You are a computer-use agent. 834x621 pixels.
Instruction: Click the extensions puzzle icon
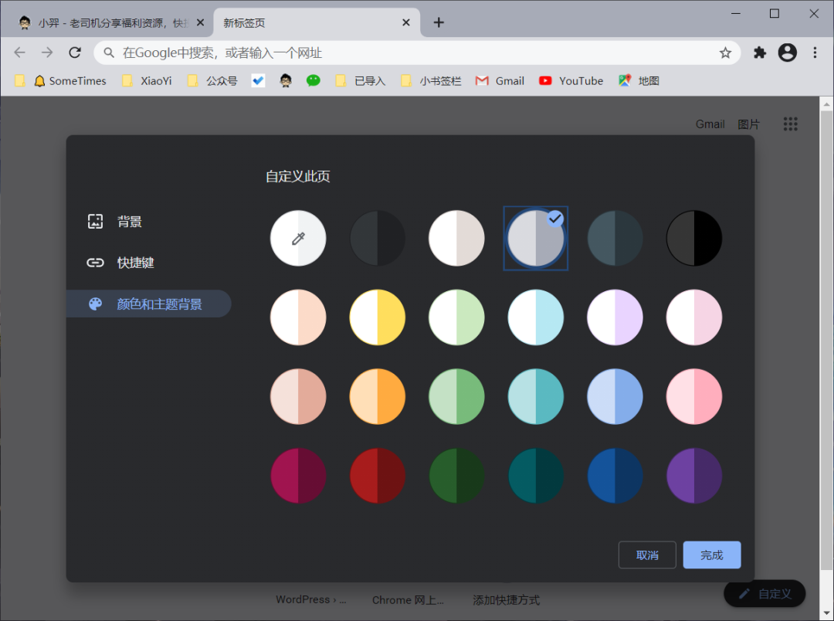pyautogui.click(x=759, y=52)
